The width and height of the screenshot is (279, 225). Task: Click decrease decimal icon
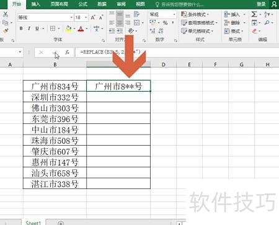point(161,31)
